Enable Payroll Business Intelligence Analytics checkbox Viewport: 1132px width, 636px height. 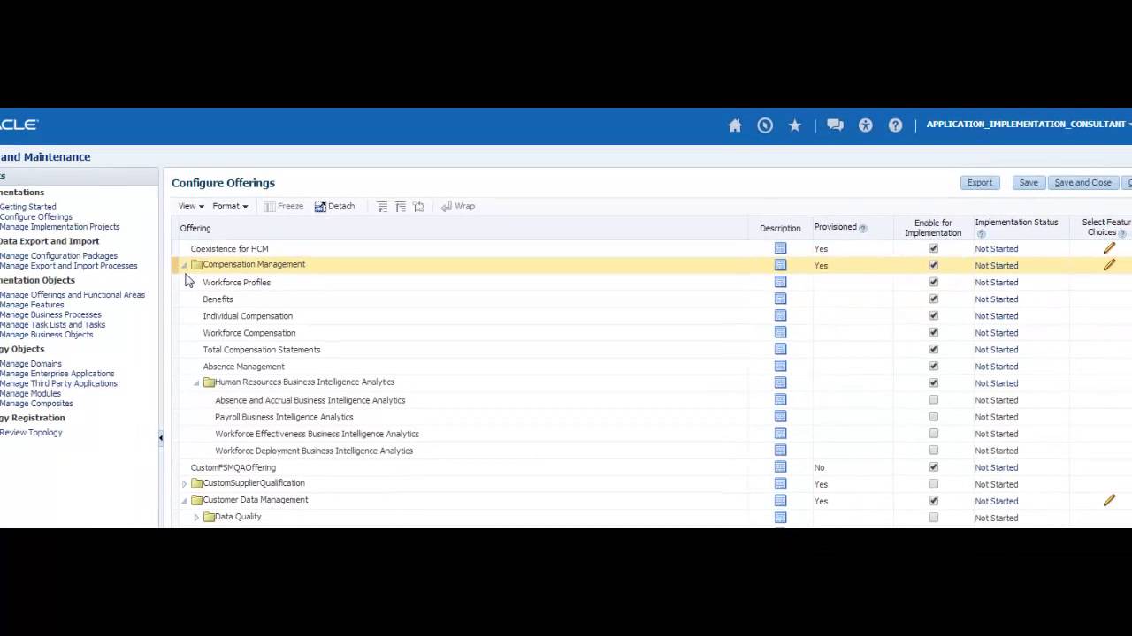(x=933, y=416)
